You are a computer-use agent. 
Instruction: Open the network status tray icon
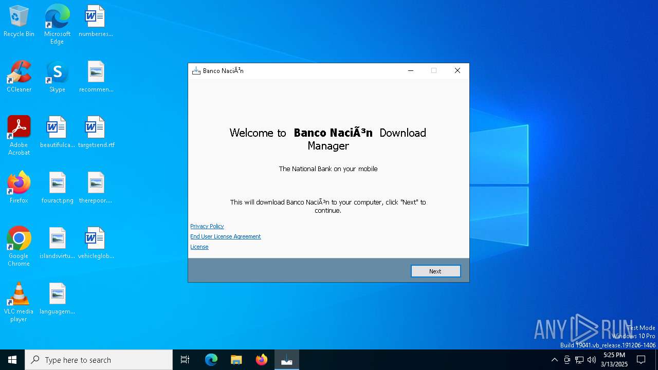click(x=579, y=360)
